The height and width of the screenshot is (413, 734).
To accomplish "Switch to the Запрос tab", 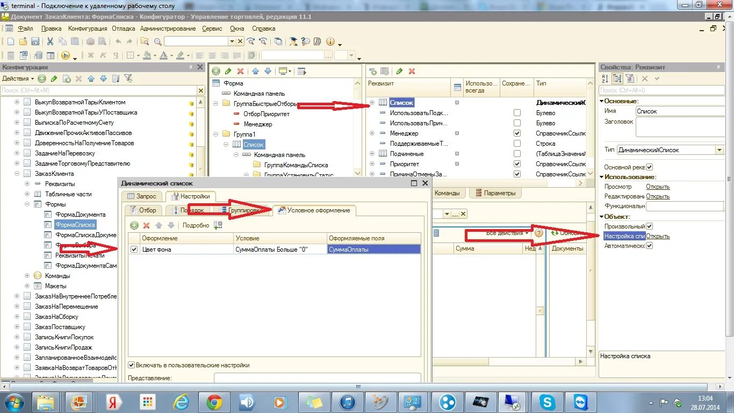I will [x=142, y=196].
